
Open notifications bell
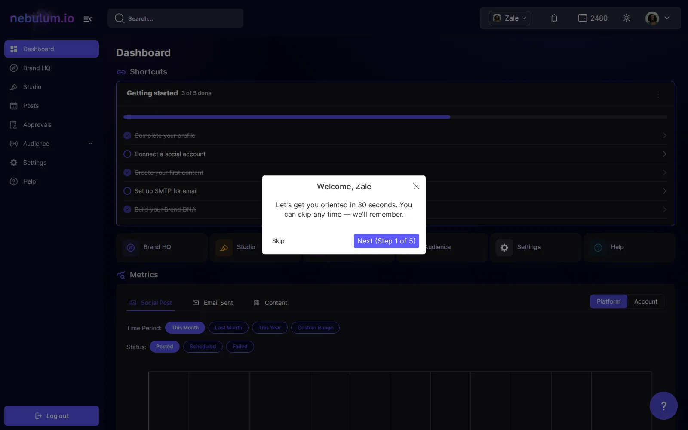[554, 18]
